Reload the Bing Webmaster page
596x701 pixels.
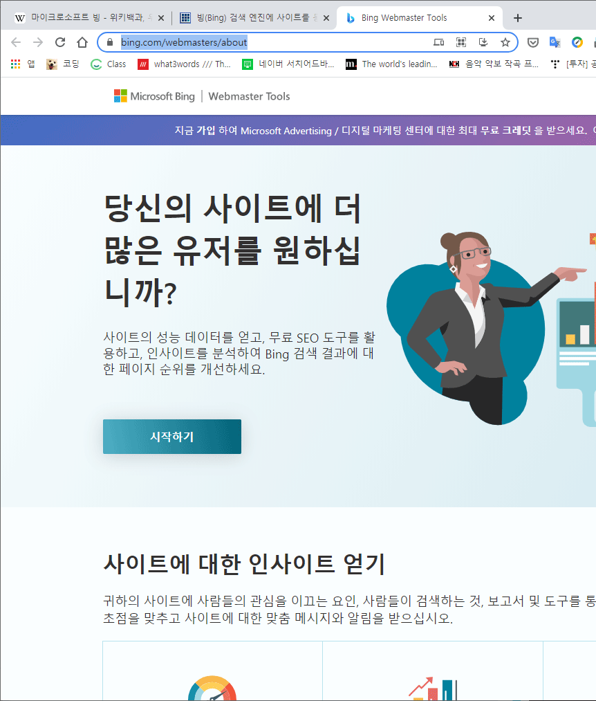tap(60, 42)
